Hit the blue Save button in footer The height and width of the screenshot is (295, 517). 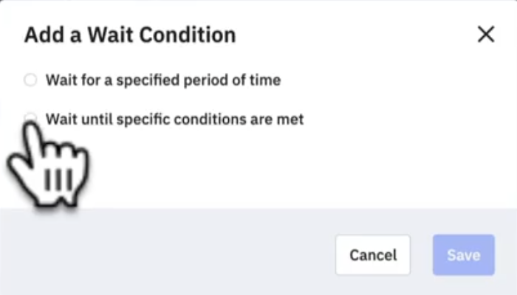463,255
